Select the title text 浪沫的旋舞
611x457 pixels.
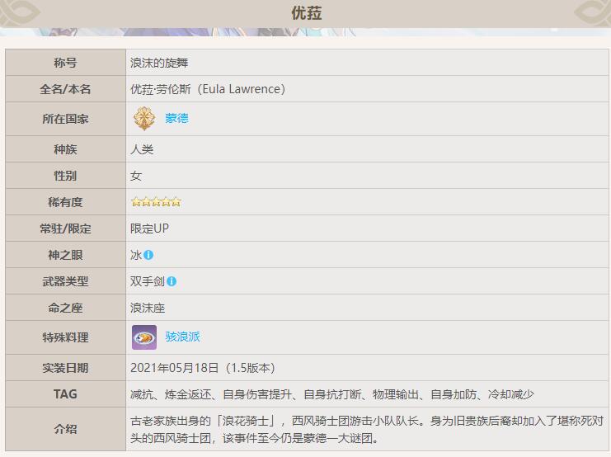159,63
